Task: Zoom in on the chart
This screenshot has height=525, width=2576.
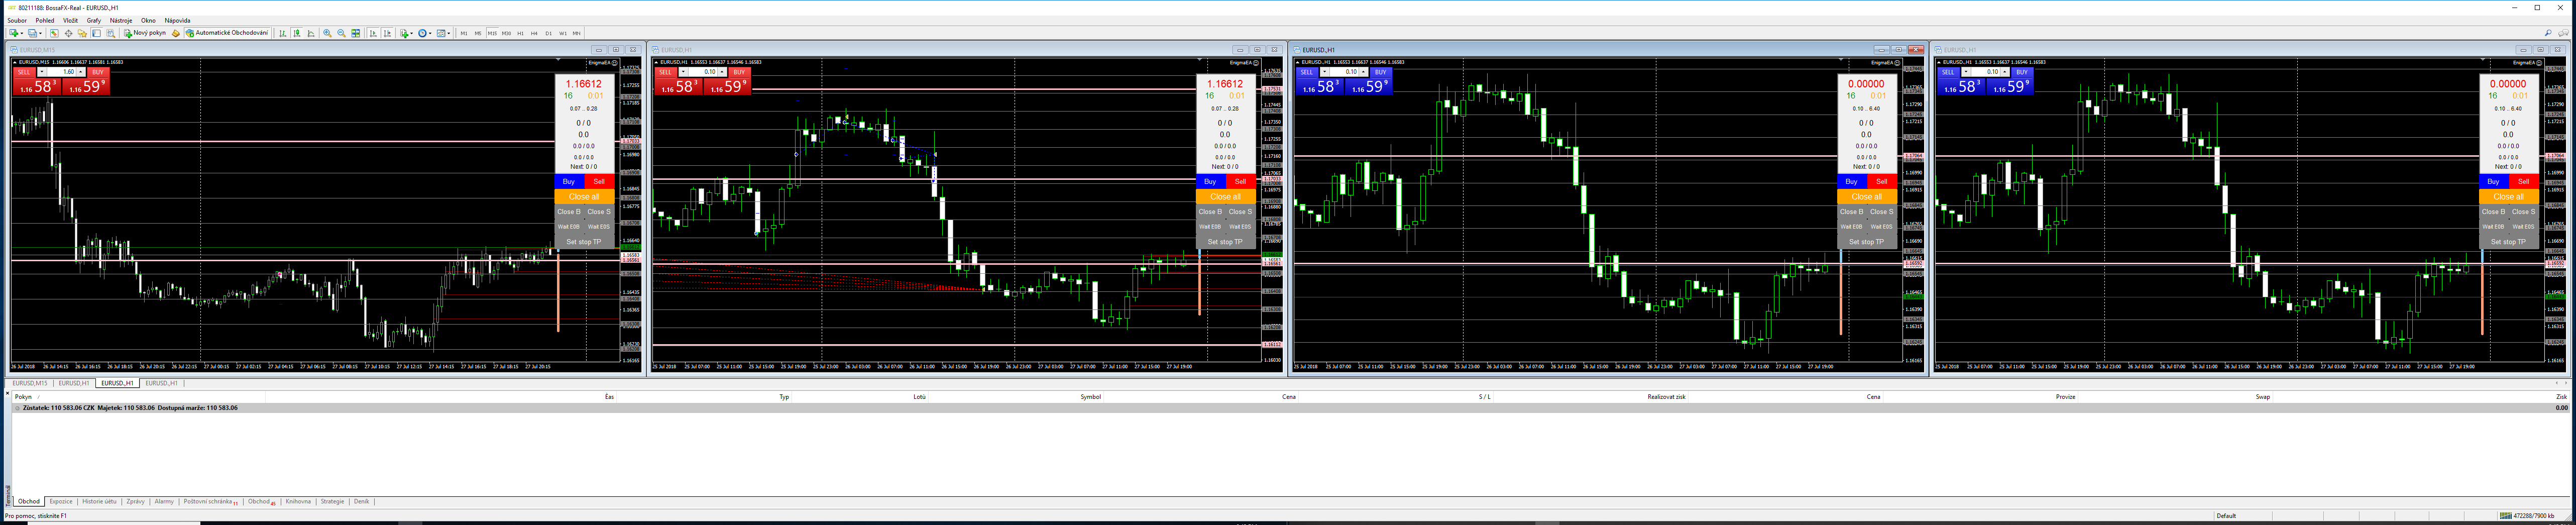Action: (x=327, y=33)
